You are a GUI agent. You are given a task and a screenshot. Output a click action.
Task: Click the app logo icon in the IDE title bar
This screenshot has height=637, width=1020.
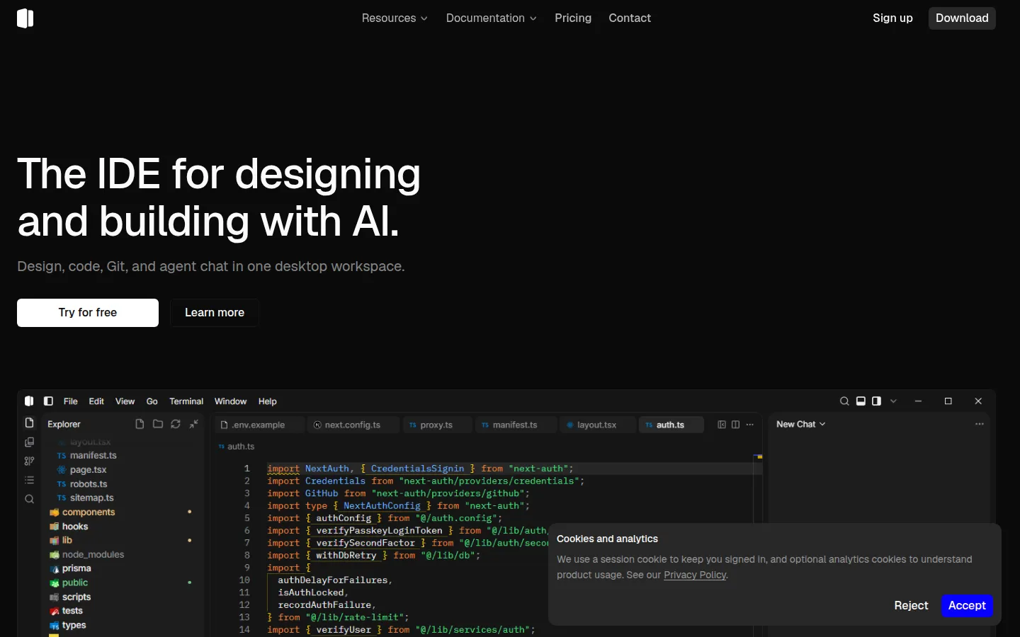point(29,401)
